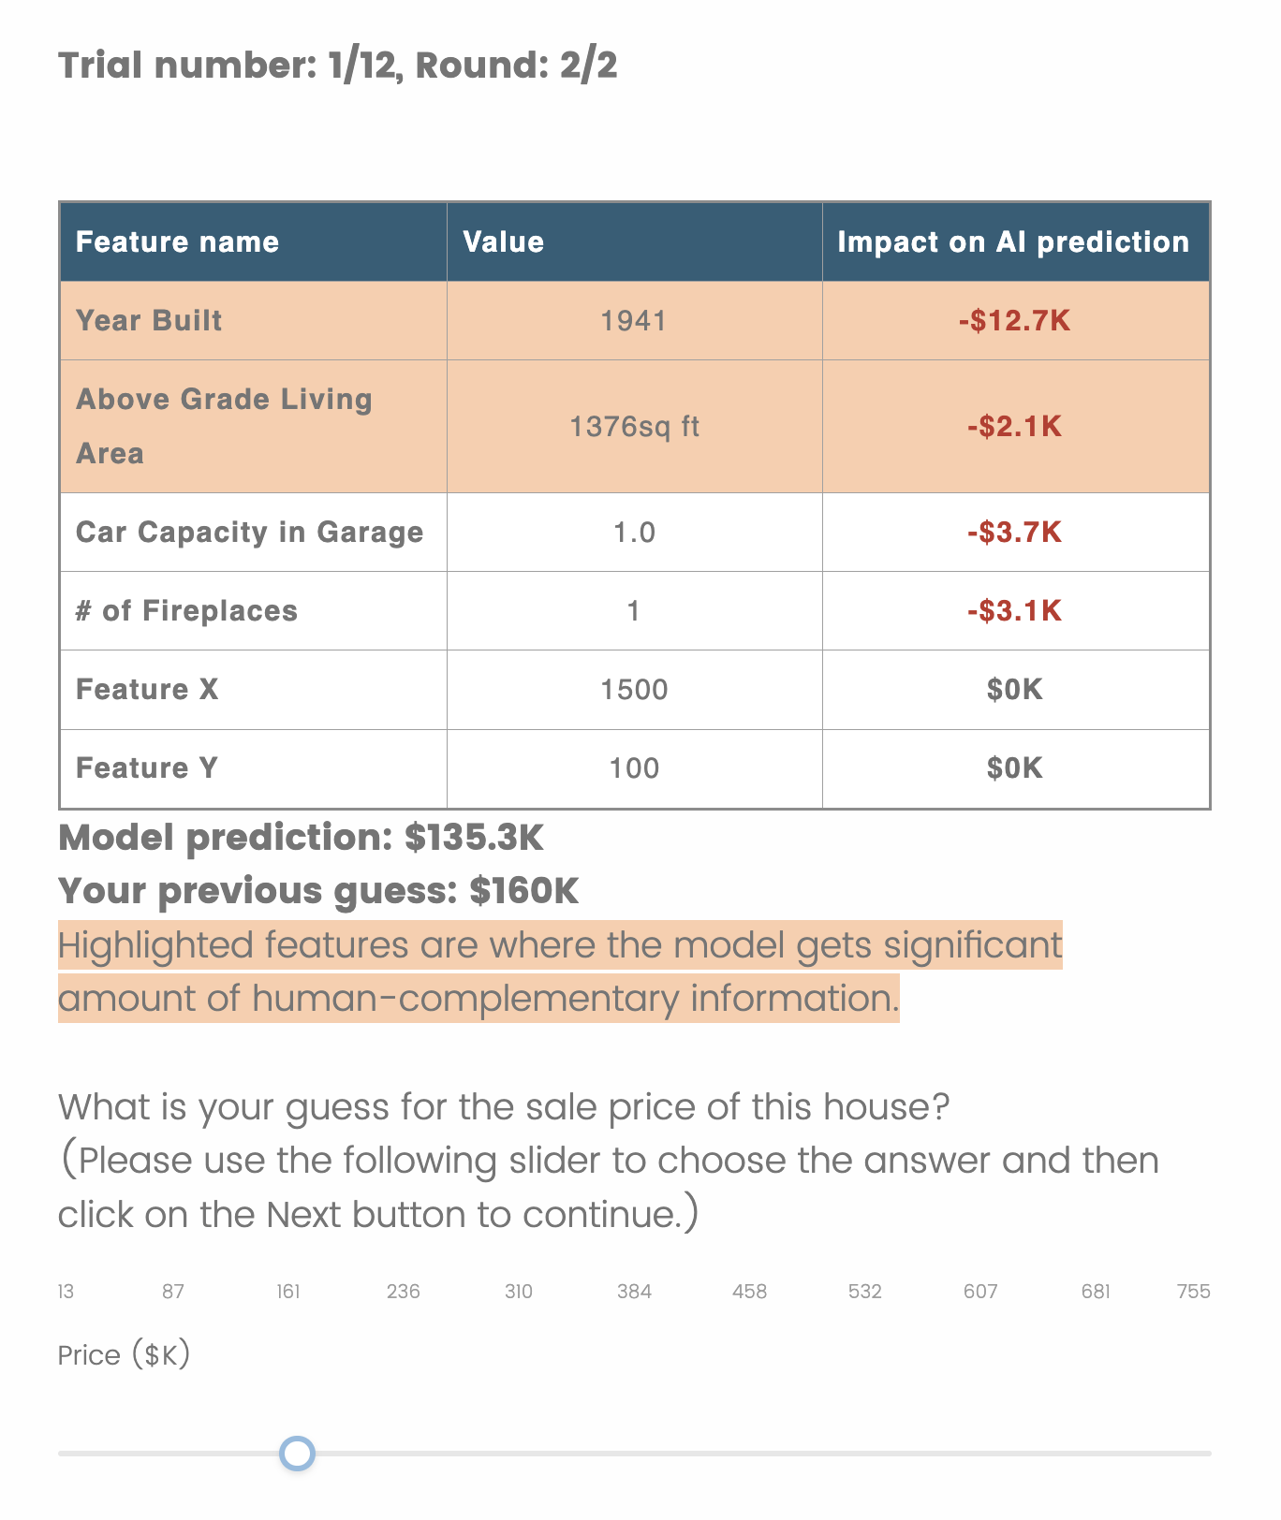Click the price slider handle
This screenshot has height=1520, width=1281.
click(298, 1454)
